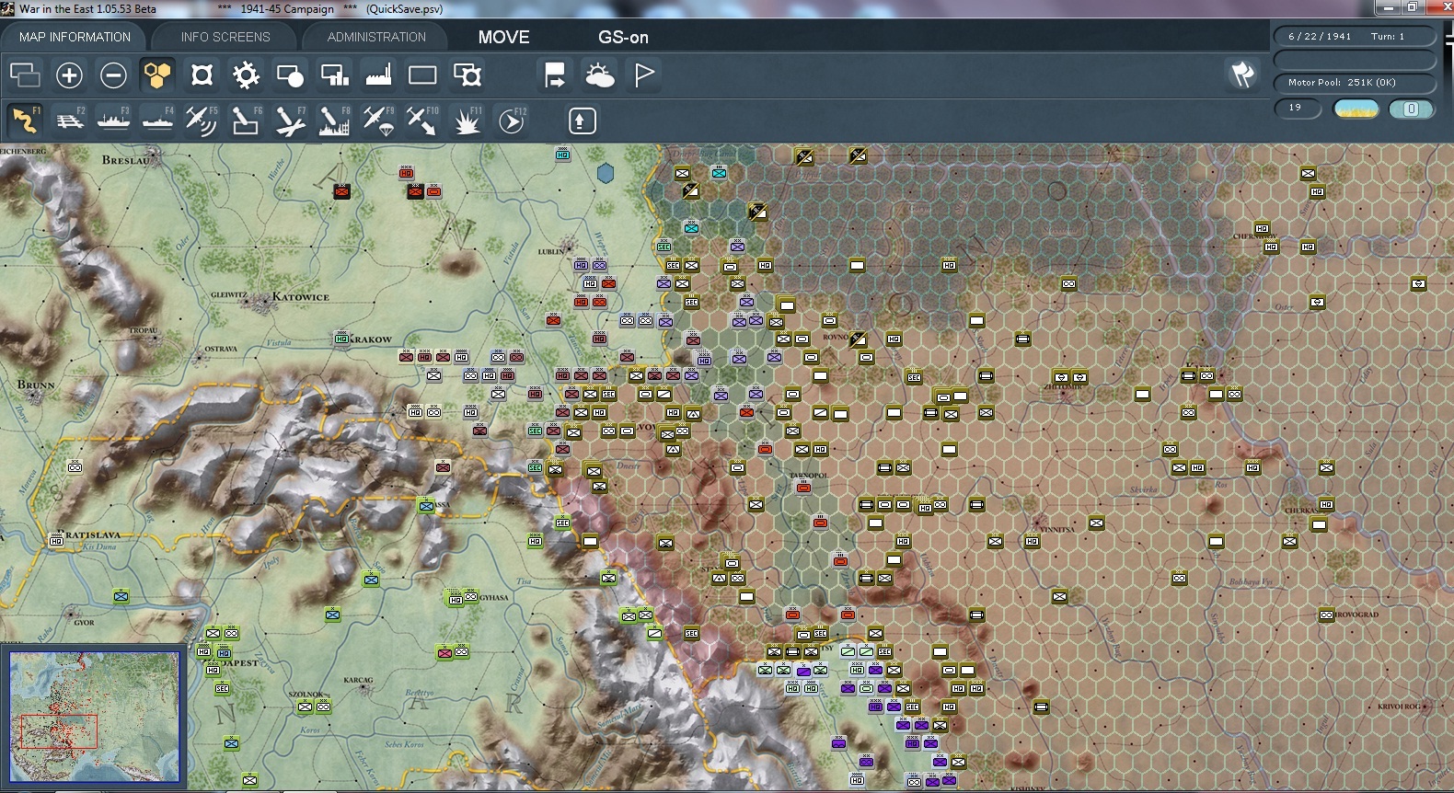1454x793 pixels.
Task: Click the Krivoi Rog city label
Action: (x=1401, y=707)
